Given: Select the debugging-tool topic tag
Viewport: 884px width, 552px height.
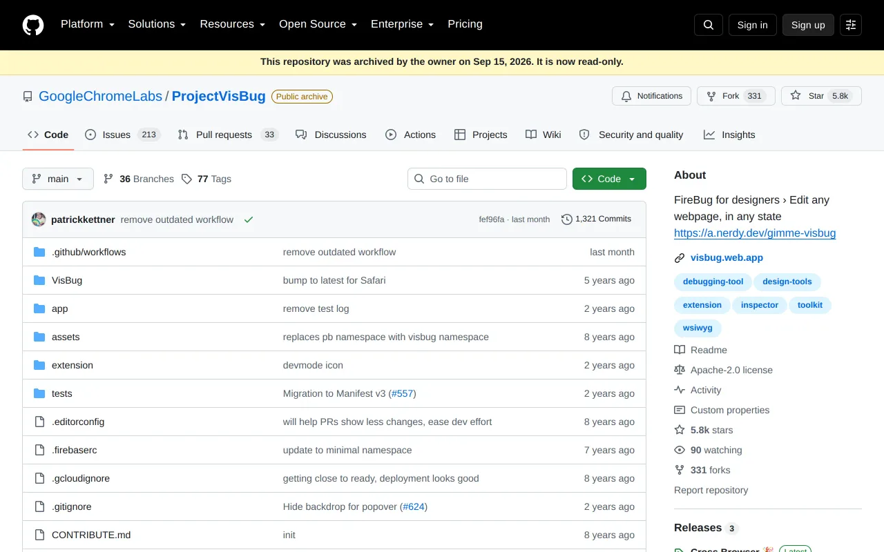Looking at the screenshot, I should (713, 282).
